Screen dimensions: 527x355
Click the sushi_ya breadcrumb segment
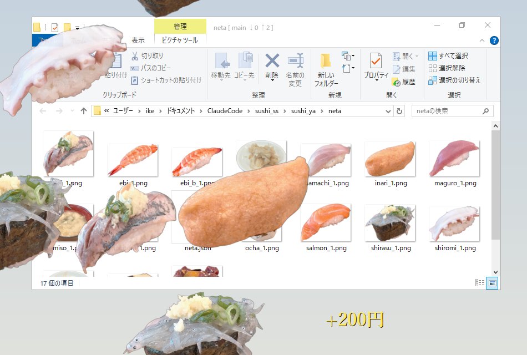[x=303, y=111]
